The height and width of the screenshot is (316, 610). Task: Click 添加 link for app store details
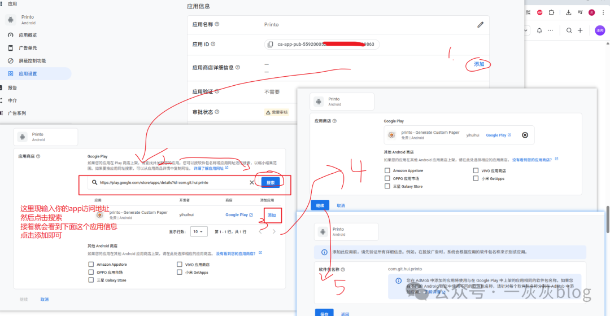[x=479, y=64]
